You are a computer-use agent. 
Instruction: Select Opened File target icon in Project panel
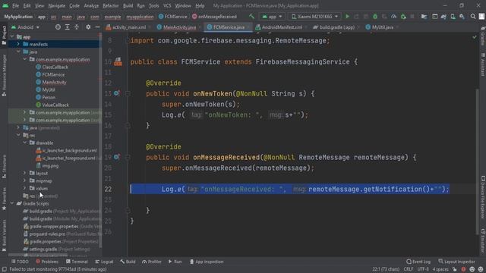pos(58,27)
